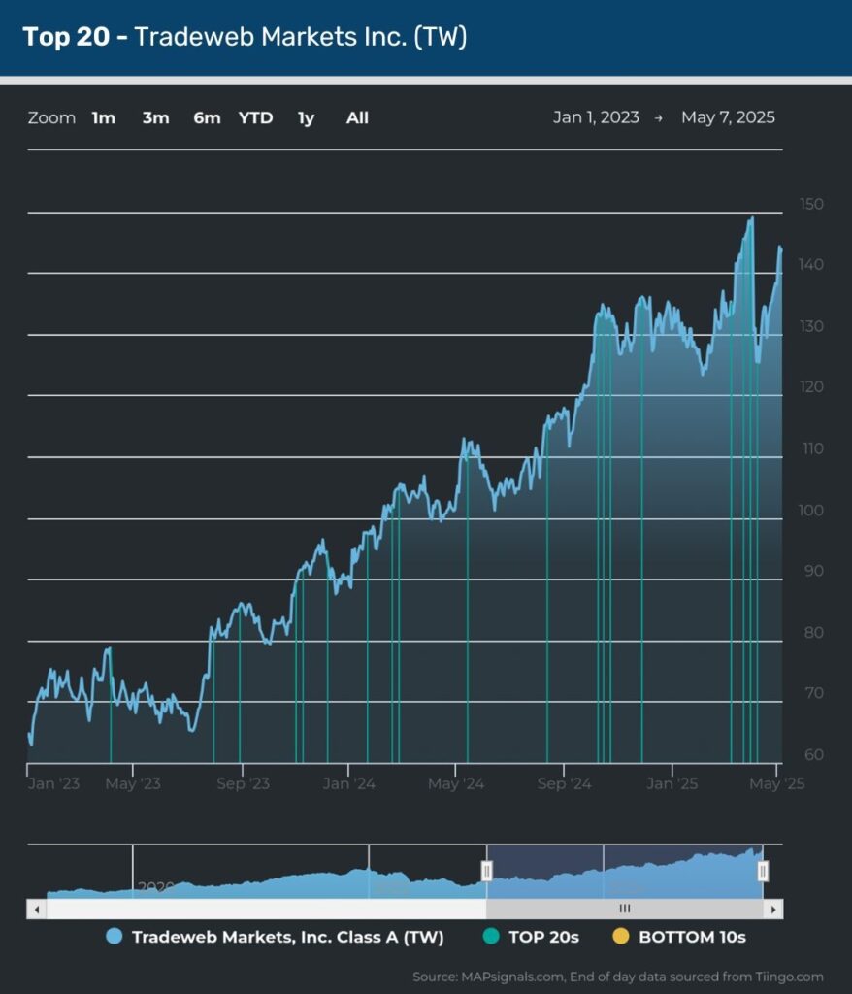Click the blue Tradeweb legend marker

coord(115,937)
